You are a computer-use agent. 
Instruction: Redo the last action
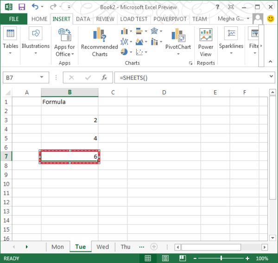pos(53,7)
